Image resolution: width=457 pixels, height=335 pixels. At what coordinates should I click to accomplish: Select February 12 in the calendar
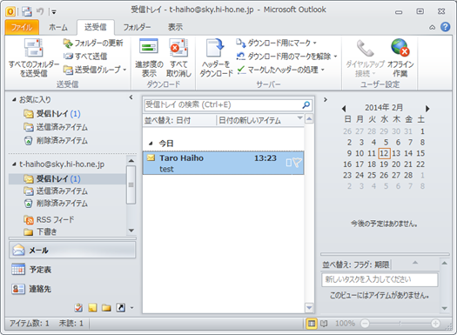tap(384, 153)
